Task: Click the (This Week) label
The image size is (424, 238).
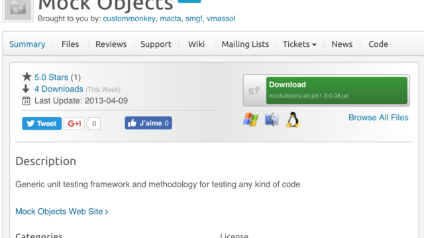Action: (103, 90)
